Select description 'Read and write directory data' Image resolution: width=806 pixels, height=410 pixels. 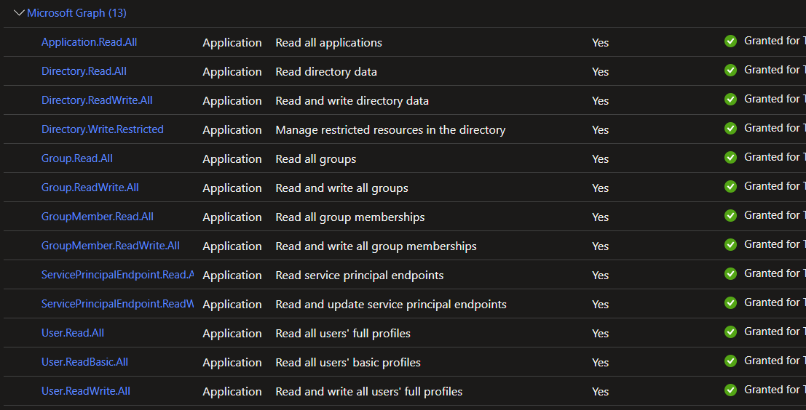pyautogui.click(x=352, y=101)
